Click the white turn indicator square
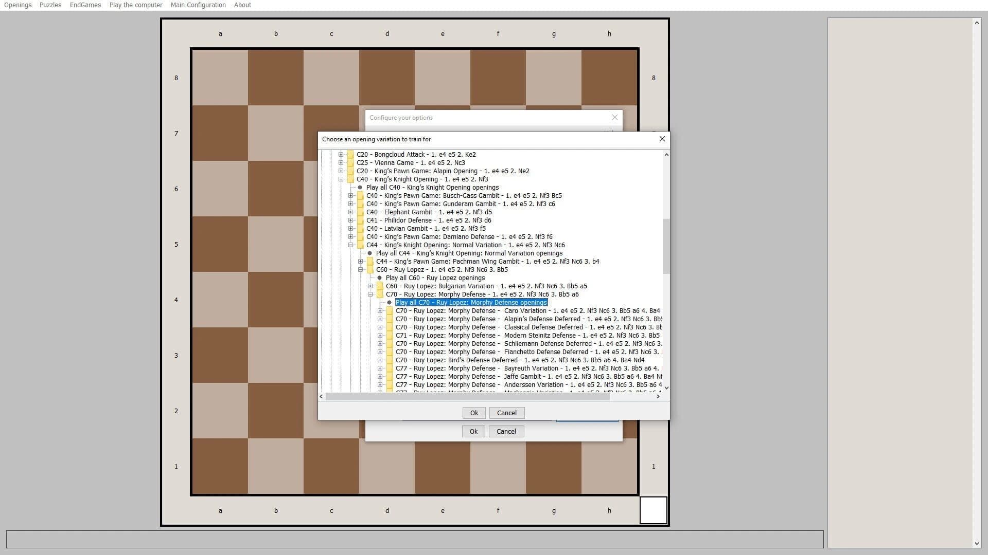The image size is (988, 555). click(653, 510)
